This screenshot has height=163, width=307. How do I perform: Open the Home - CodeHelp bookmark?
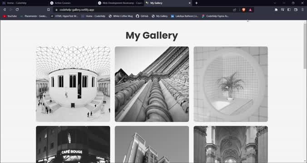(94, 16)
